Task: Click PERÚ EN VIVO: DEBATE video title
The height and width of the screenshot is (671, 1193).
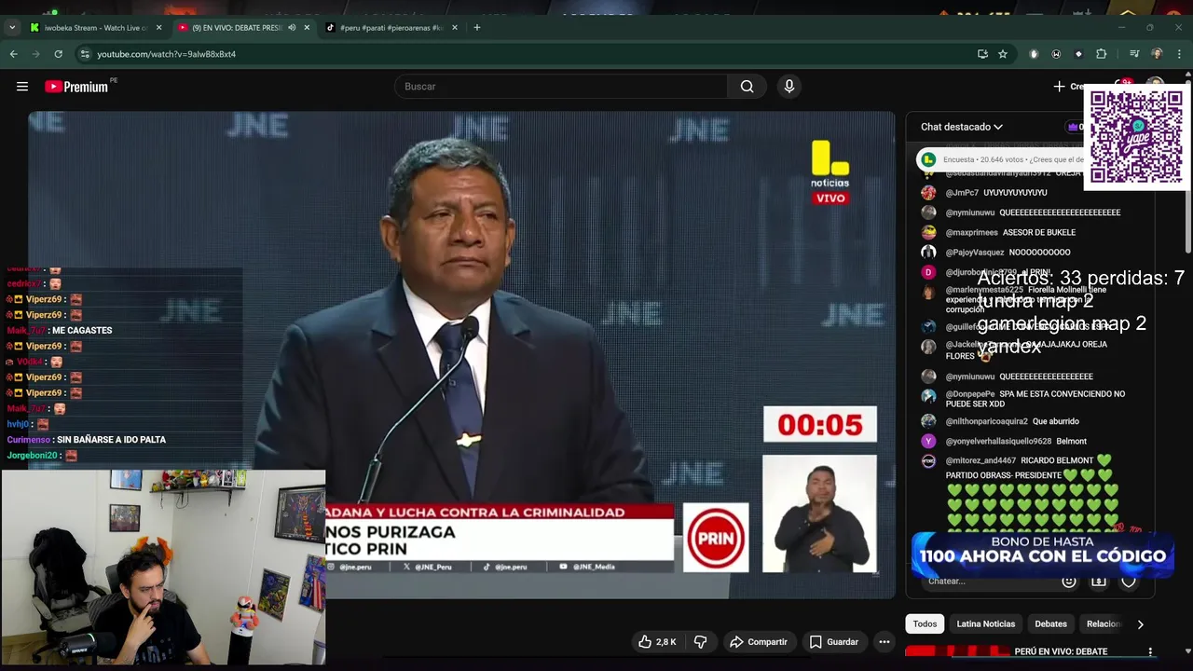Action: tap(1061, 651)
